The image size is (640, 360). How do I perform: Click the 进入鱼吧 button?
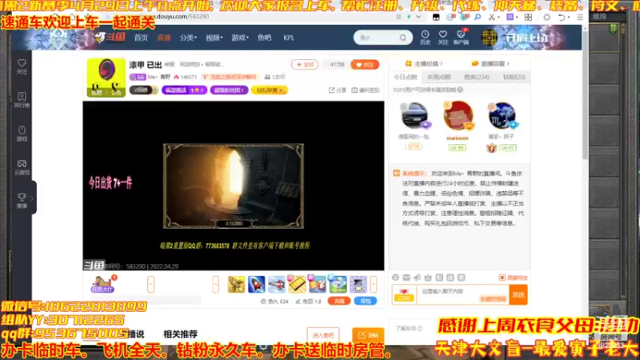point(323,335)
